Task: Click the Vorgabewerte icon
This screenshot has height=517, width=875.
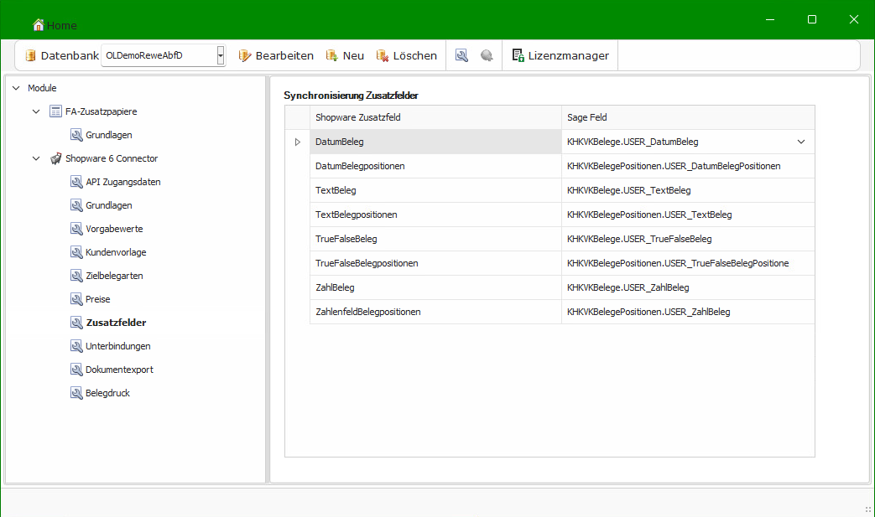Action: (x=76, y=229)
